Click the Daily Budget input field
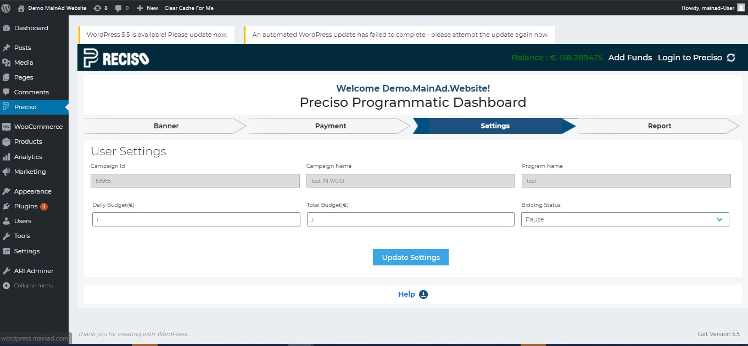Viewport: 748px width, 346px height. tap(196, 219)
